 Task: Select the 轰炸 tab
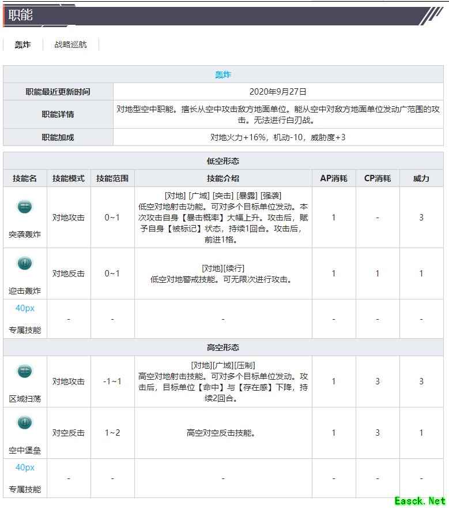point(22,44)
